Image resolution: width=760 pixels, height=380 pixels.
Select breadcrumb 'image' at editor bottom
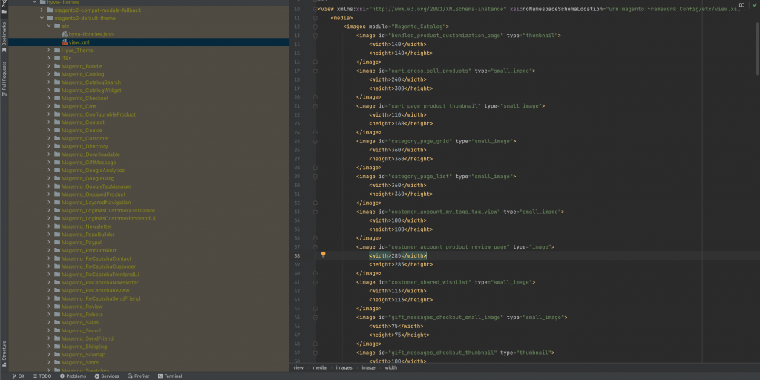tap(368, 368)
